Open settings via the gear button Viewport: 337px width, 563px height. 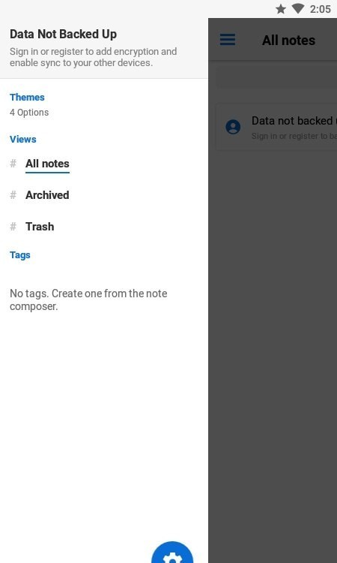(172, 552)
